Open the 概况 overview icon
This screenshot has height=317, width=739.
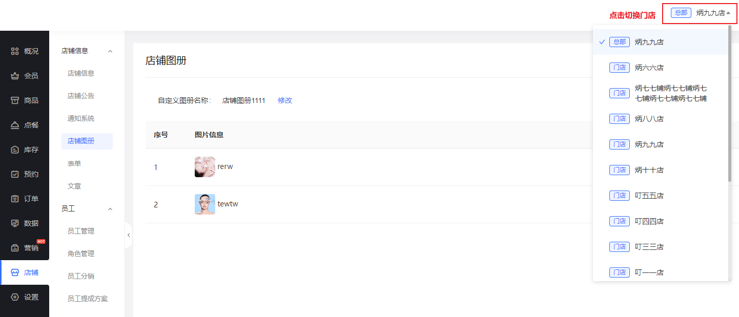tap(15, 51)
